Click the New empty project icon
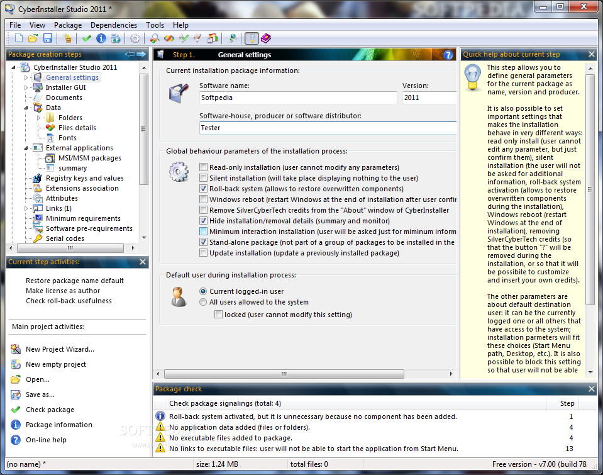 (x=15, y=364)
